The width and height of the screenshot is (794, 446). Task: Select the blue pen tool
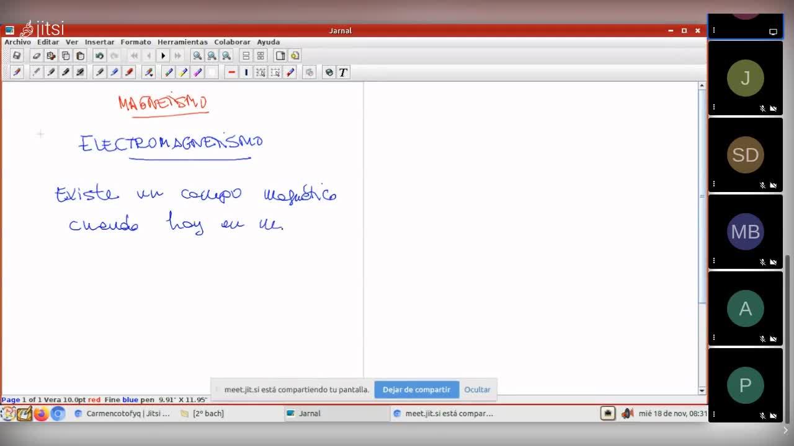tap(114, 72)
